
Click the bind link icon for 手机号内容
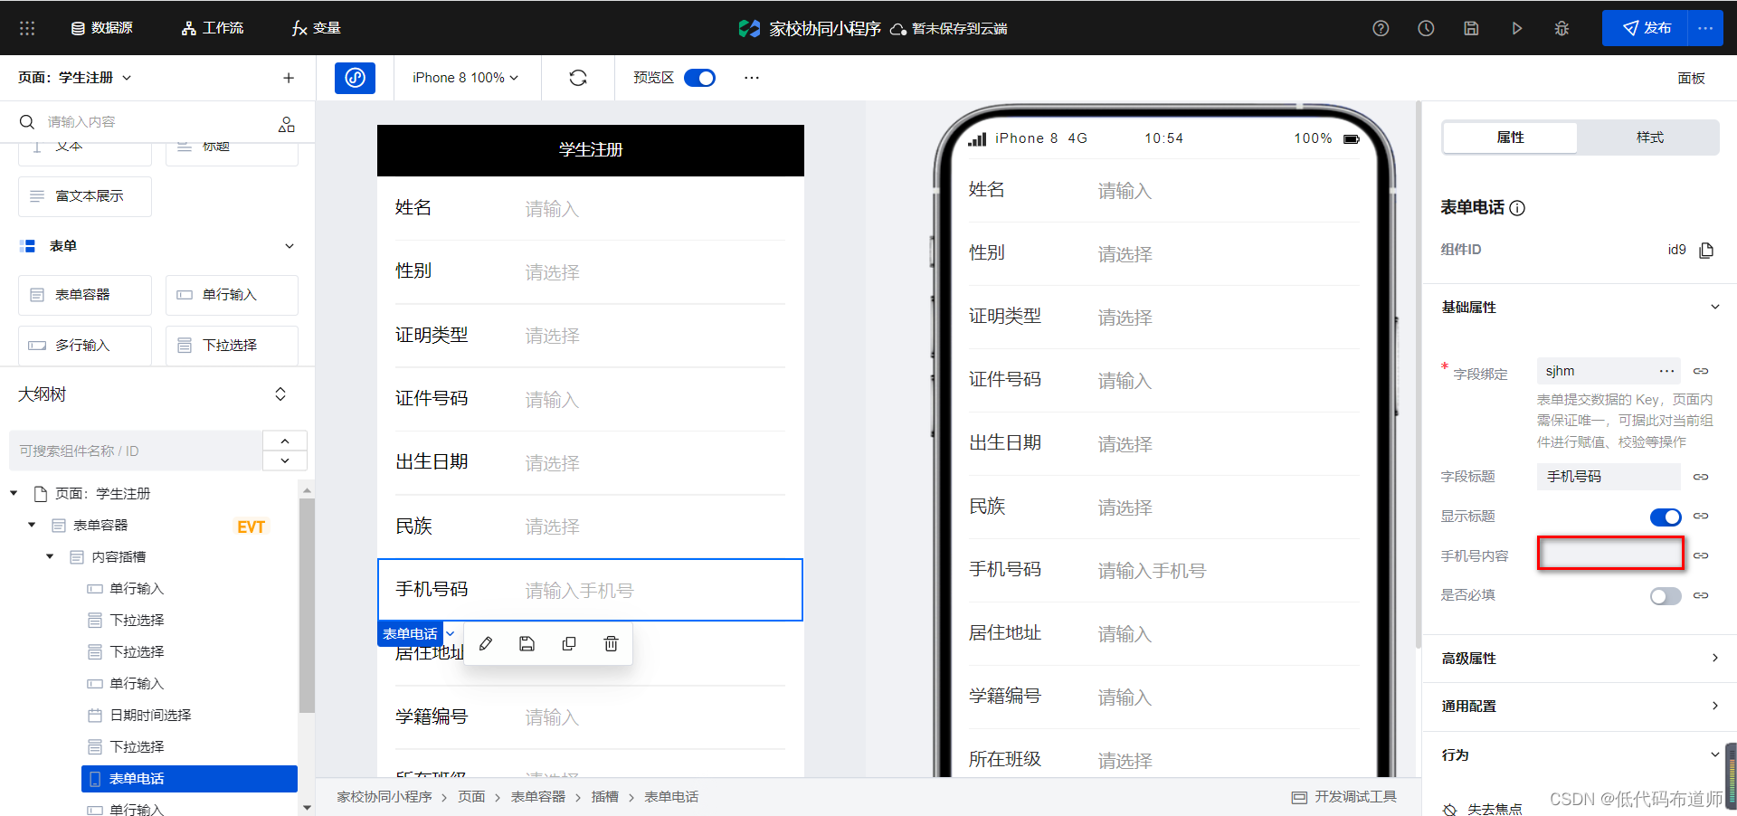point(1701,555)
